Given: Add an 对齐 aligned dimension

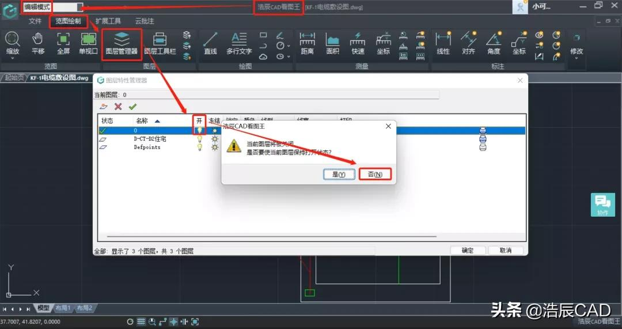Looking at the screenshot, I should [468, 43].
